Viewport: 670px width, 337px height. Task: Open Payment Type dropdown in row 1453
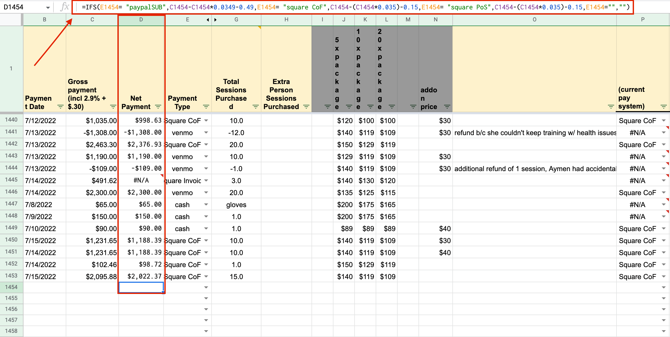coord(206,276)
